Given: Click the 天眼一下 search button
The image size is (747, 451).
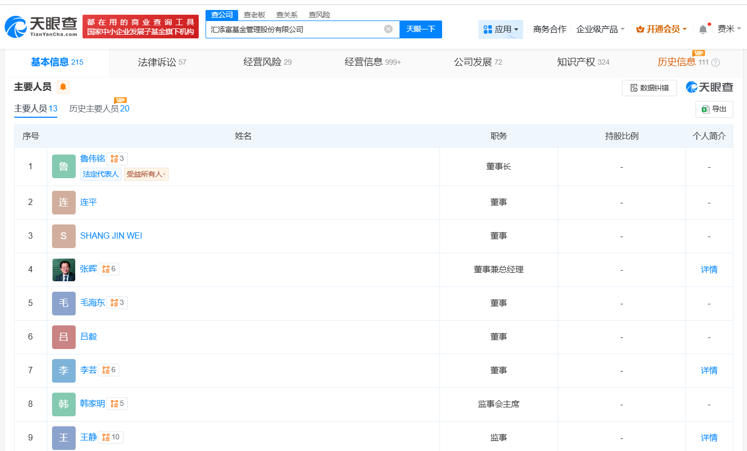Looking at the screenshot, I should (420, 29).
